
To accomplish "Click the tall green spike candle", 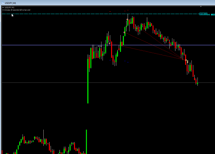I will [x=88, y=81].
